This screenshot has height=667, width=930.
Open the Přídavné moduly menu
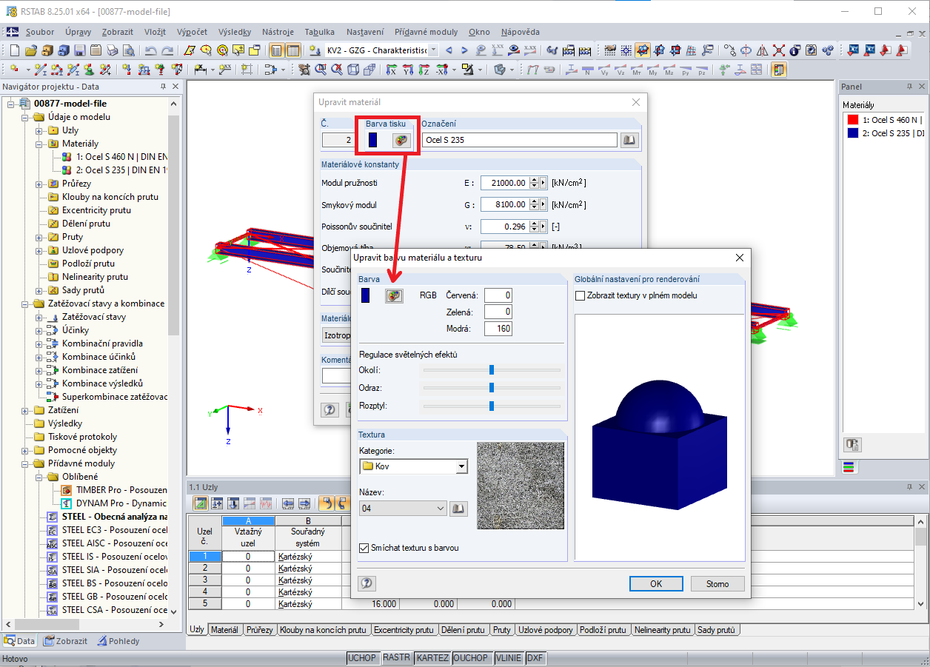pyautogui.click(x=426, y=32)
